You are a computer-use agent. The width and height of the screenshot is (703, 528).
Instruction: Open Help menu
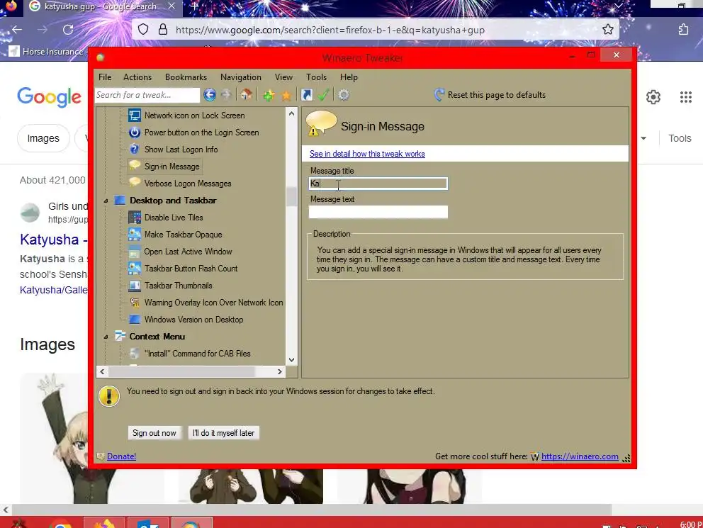pyautogui.click(x=349, y=77)
